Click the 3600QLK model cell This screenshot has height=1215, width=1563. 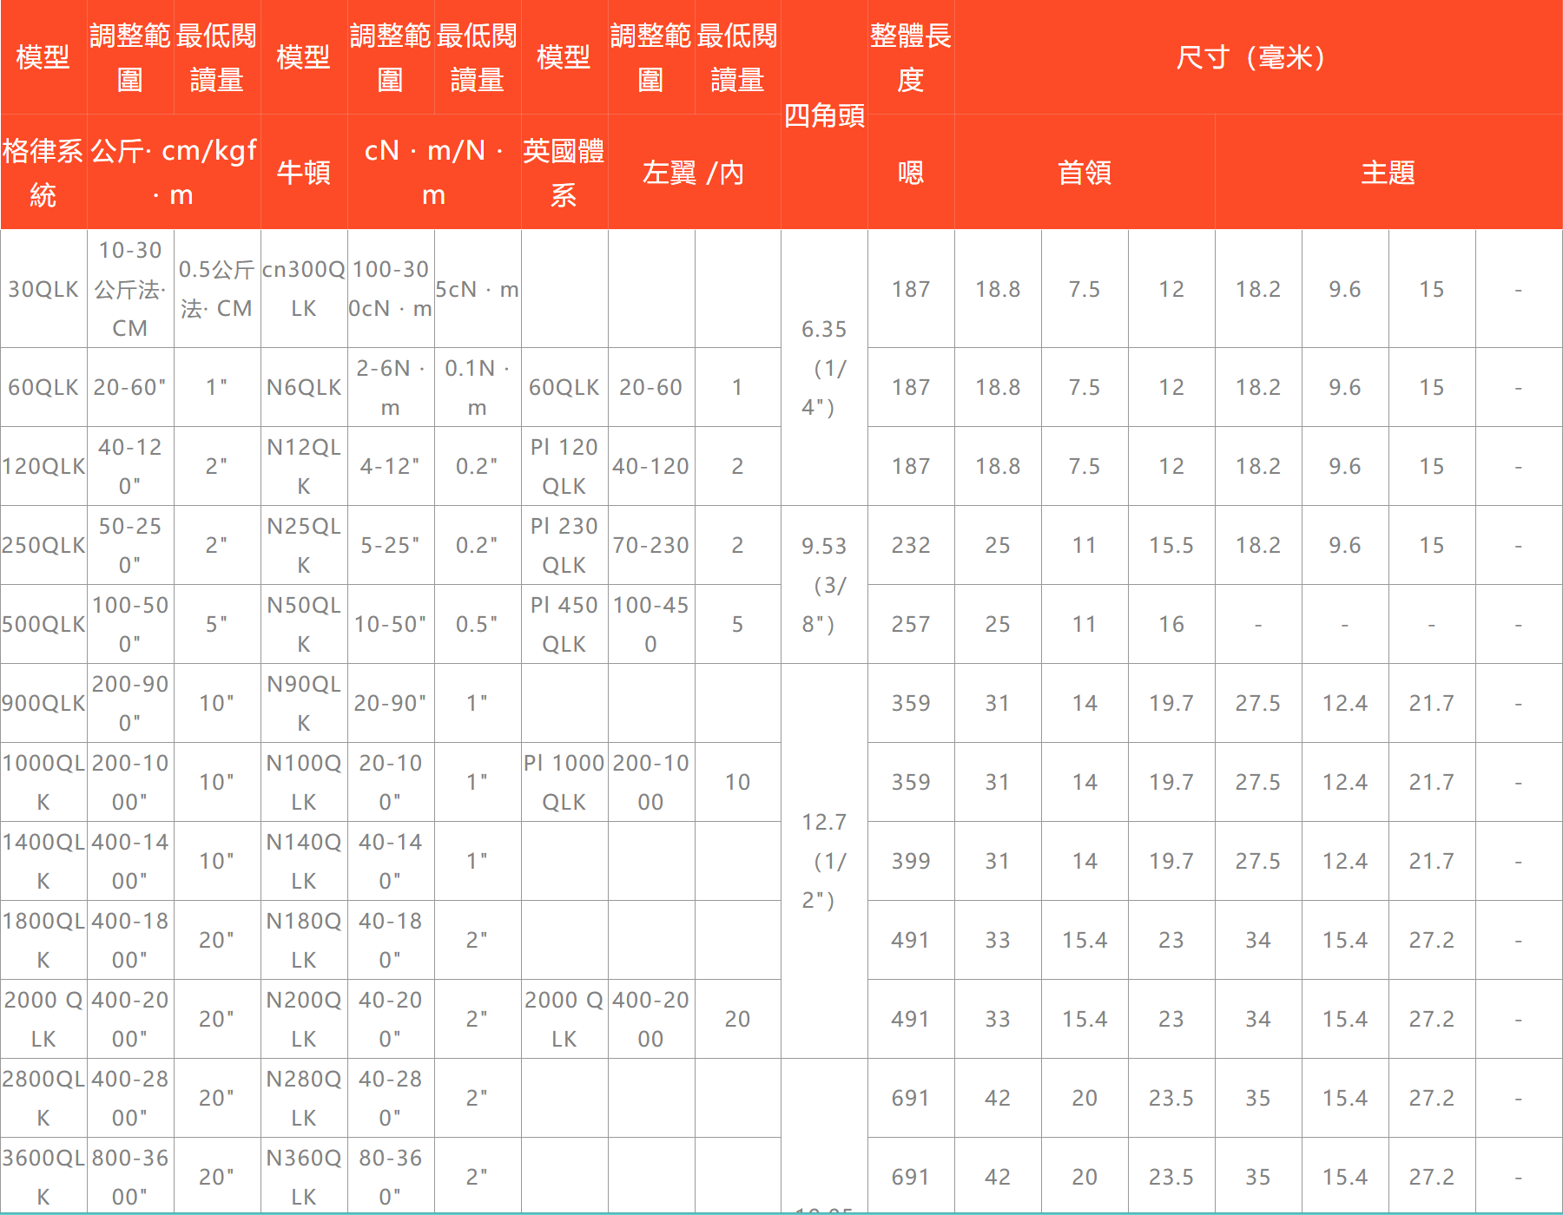coord(43,1177)
